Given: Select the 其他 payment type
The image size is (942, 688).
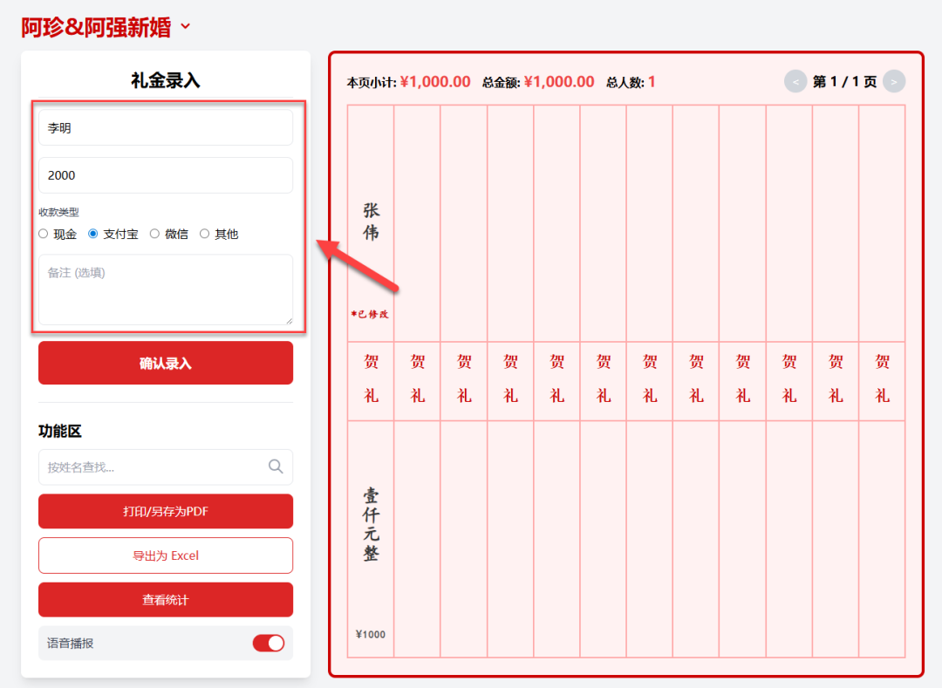Looking at the screenshot, I should (205, 233).
